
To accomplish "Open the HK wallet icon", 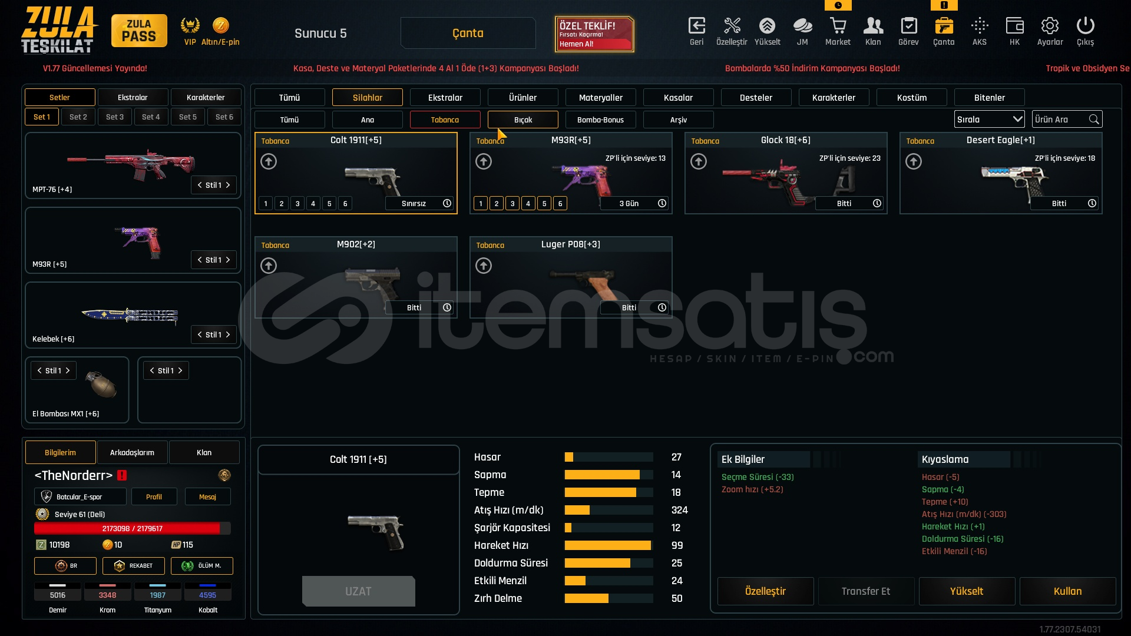I will (x=1014, y=26).
